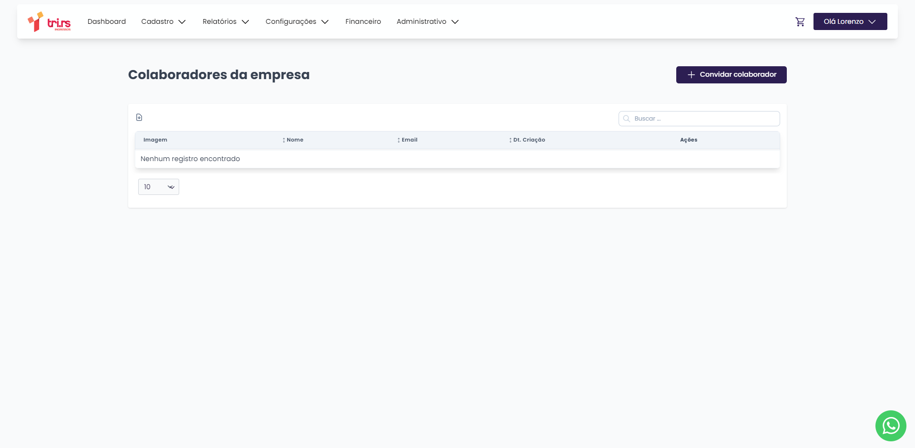
Task: Open the Olá Lorenzo user menu
Action: coord(850,21)
